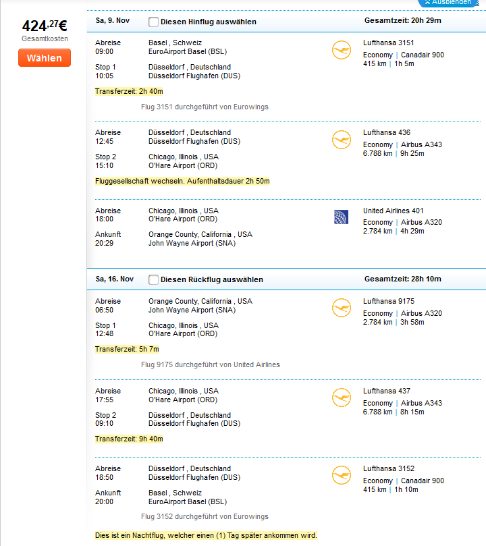
Task: Click Lufthansa logo for flight 9175
Action: click(x=341, y=308)
